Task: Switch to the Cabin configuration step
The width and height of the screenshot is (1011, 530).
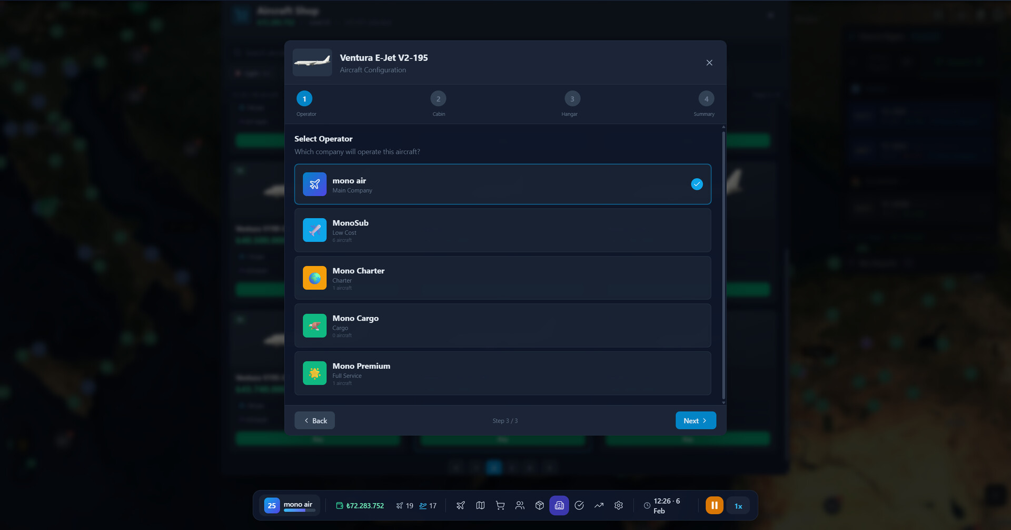Action: [x=438, y=99]
